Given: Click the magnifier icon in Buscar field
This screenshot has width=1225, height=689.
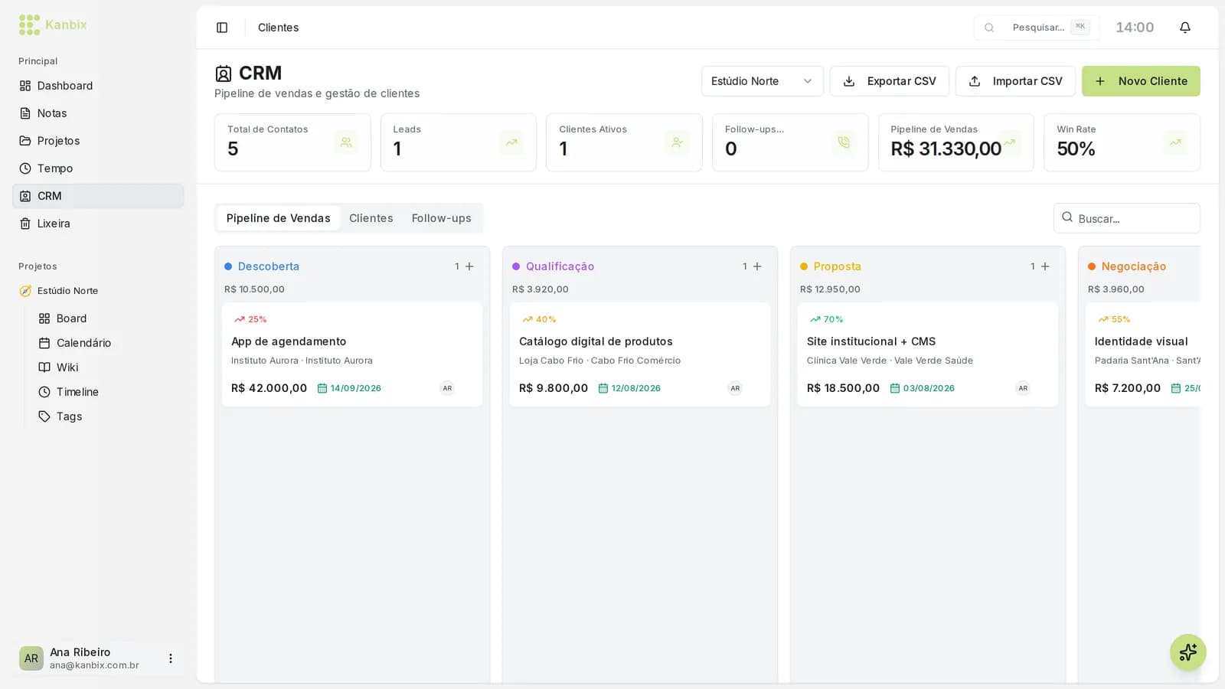Looking at the screenshot, I should (1067, 217).
